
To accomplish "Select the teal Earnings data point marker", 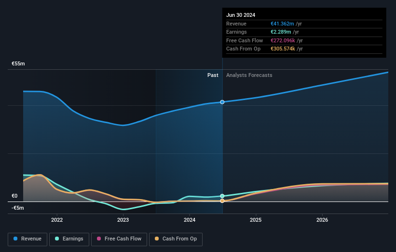I will point(222,196).
